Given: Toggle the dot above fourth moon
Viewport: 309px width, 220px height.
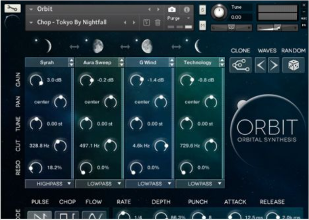Looking at the screenshot, I should click(187, 40).
